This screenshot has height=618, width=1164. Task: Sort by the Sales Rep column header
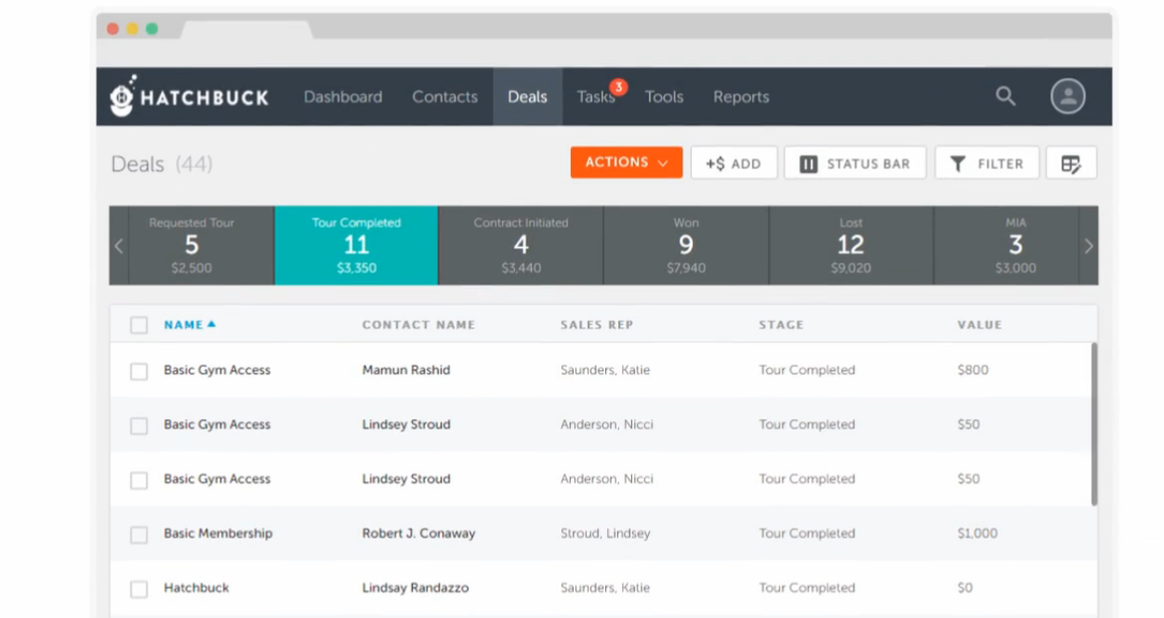point(597,325)
